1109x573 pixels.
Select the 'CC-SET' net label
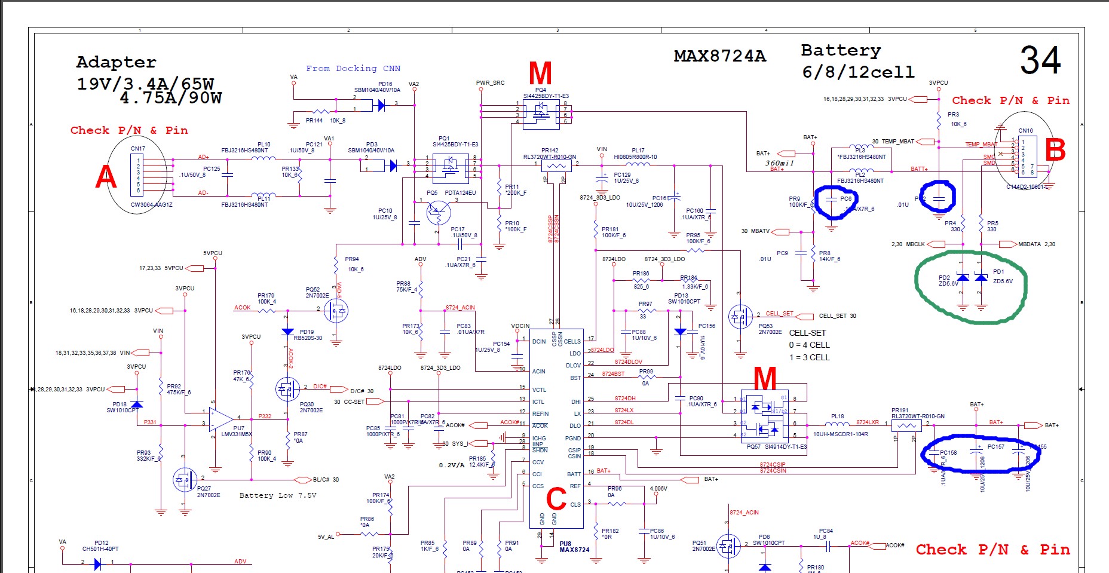click(x=354, y=402)
